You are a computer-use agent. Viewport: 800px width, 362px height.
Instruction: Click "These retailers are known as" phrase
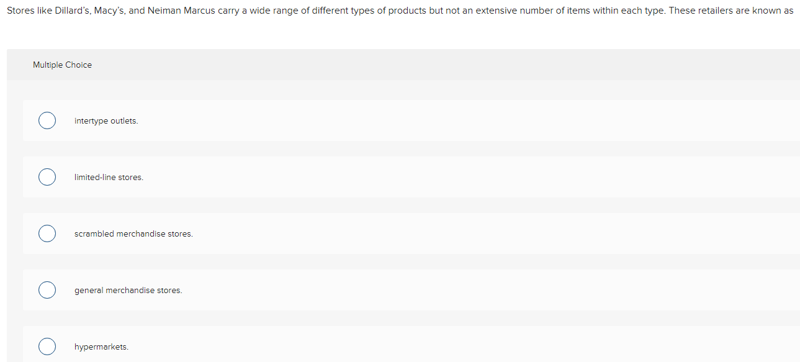730,11
